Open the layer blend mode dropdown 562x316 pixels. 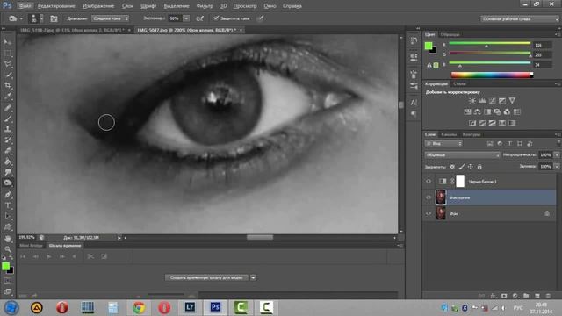[463, 154]
